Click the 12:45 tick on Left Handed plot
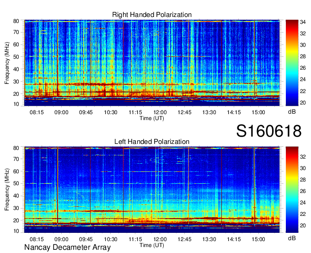The height and width of the screenshot is (253, 311). pyautogui.click(x=184, y=239)
